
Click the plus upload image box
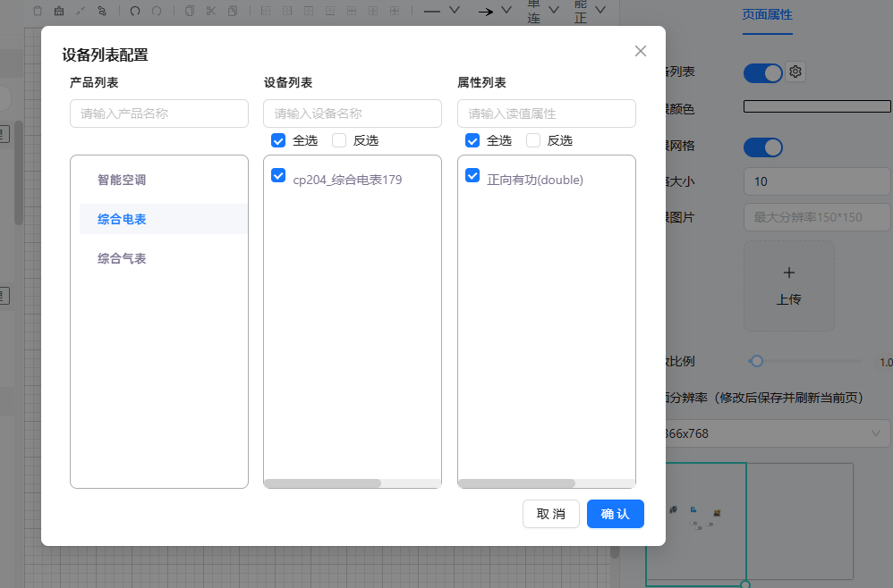(789, 285)
